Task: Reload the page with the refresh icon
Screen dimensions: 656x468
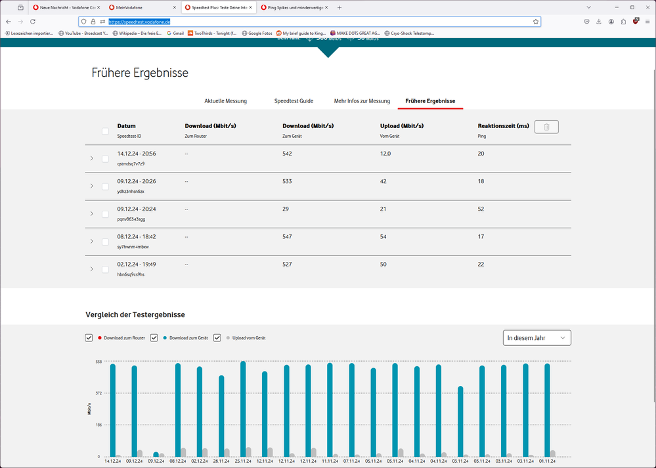Action: point(33,22)
